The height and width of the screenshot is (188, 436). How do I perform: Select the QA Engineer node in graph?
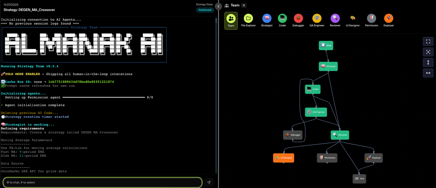[x=316, y=112]
